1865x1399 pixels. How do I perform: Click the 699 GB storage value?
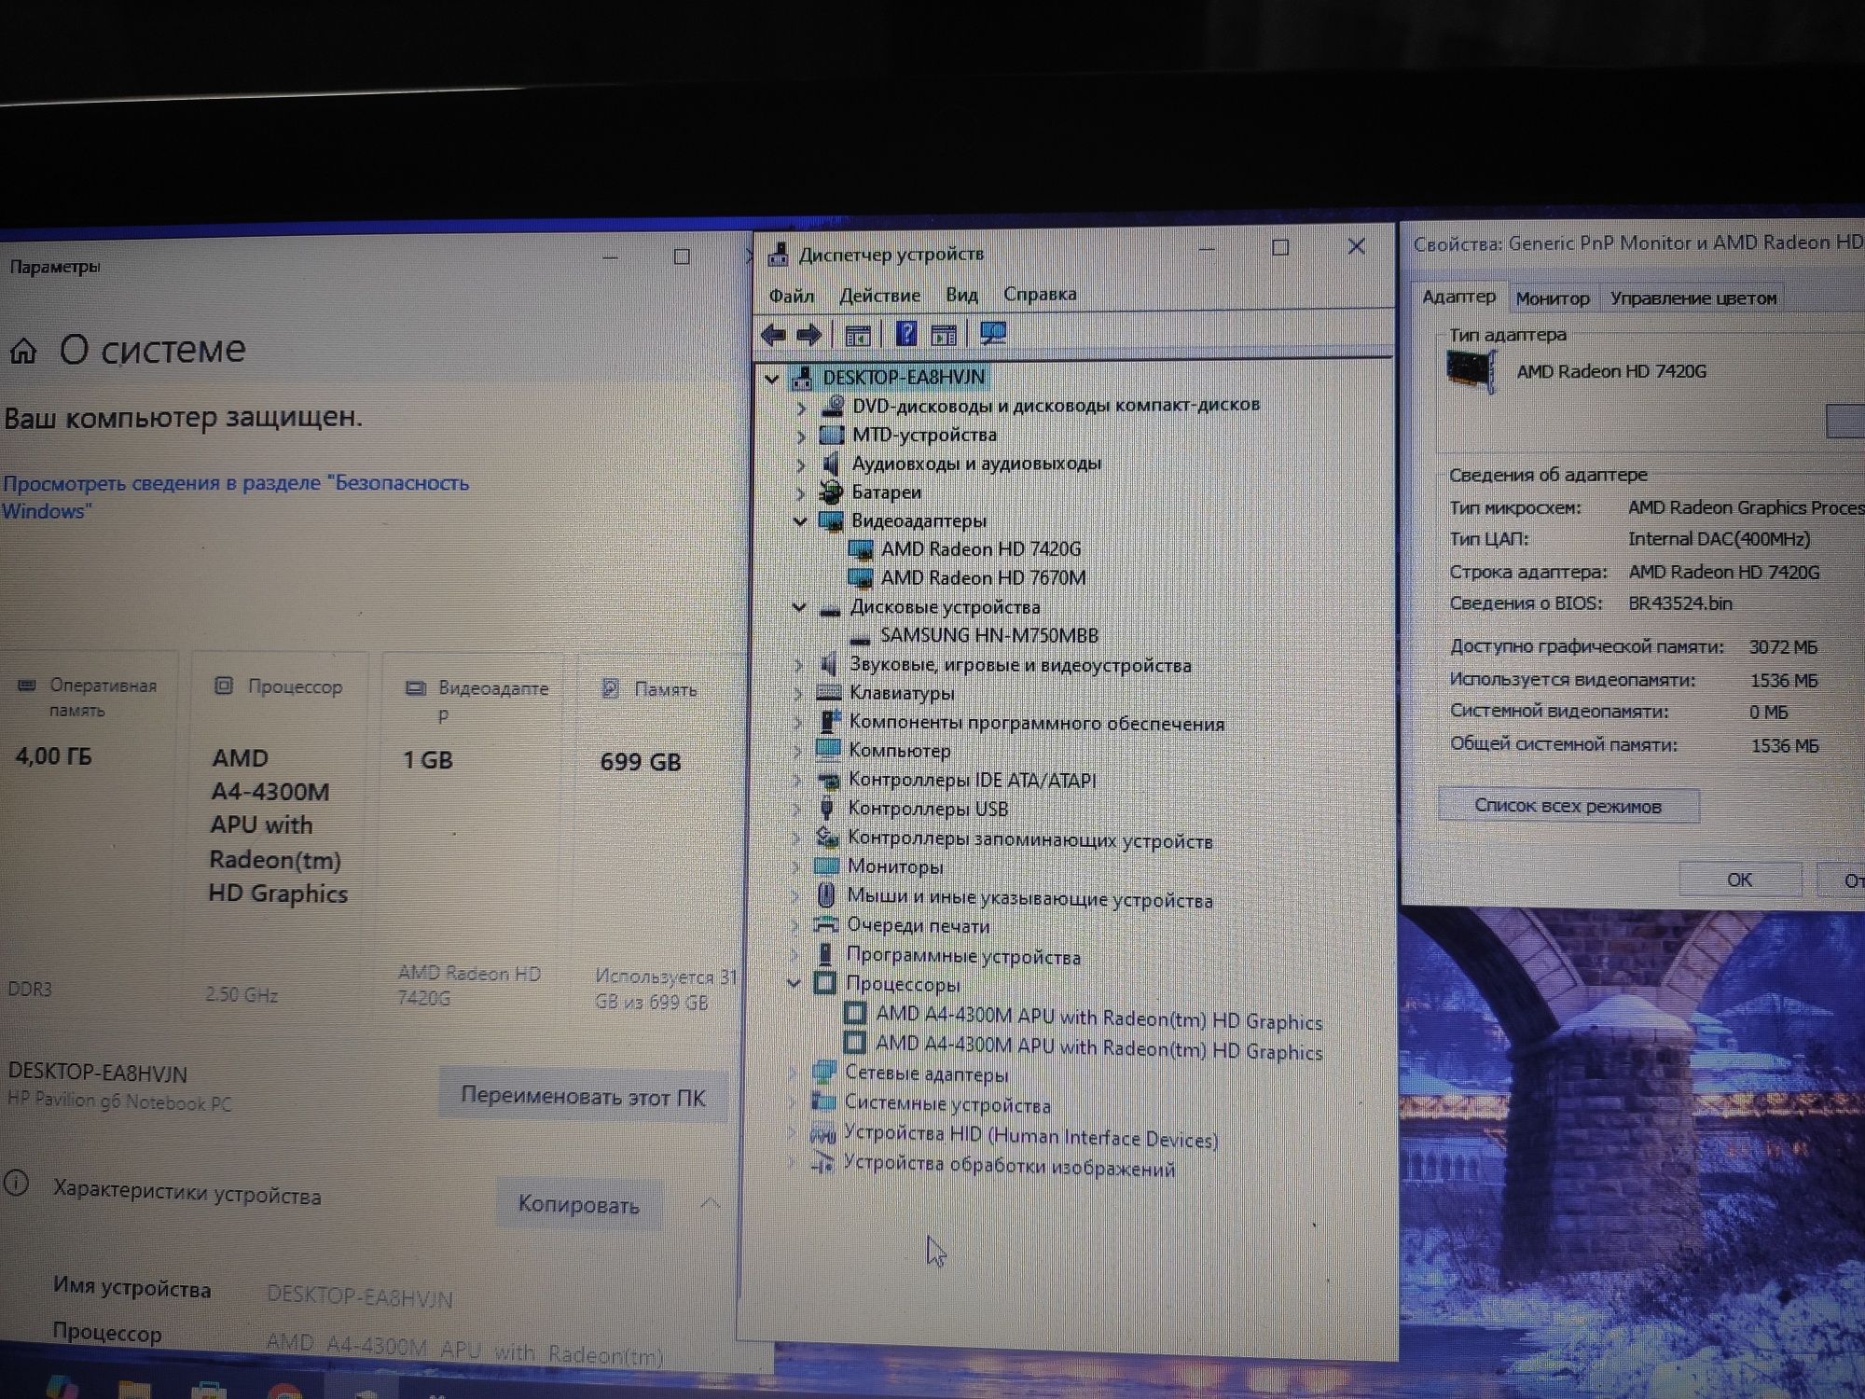tap(641, 762)
